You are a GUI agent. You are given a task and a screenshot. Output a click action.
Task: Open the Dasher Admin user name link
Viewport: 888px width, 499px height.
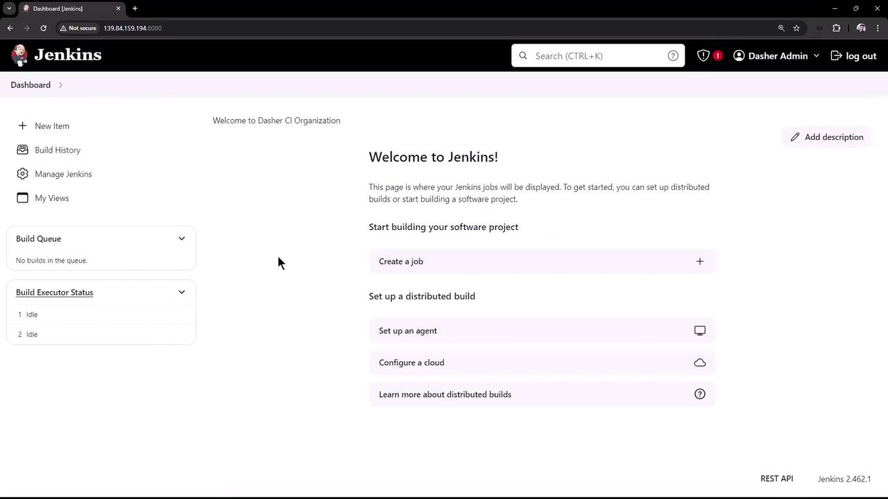[x=778, y=55]
